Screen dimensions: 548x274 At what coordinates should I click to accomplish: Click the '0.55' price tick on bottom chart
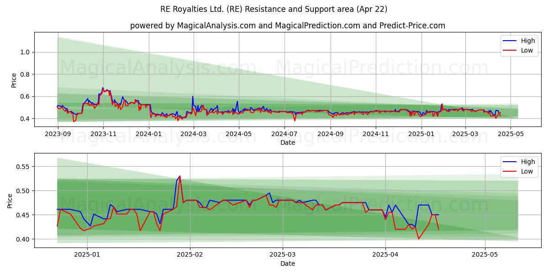point(23,167)
